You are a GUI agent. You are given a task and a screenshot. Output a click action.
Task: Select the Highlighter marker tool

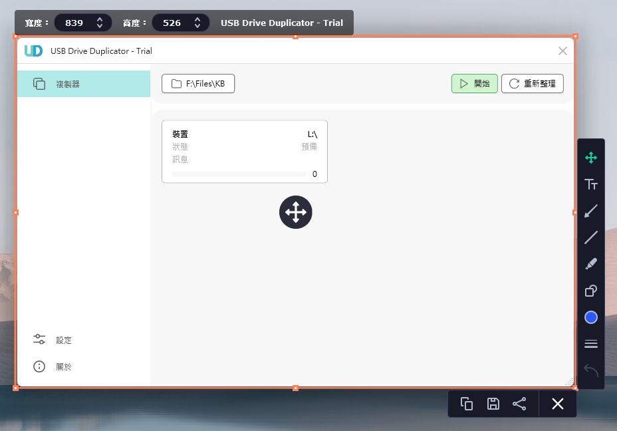pos(590,264)
